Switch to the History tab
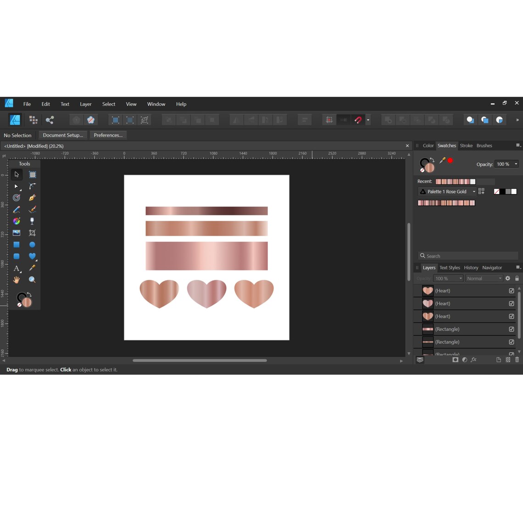This screenshot has height=523, width=523. [471, 267]
